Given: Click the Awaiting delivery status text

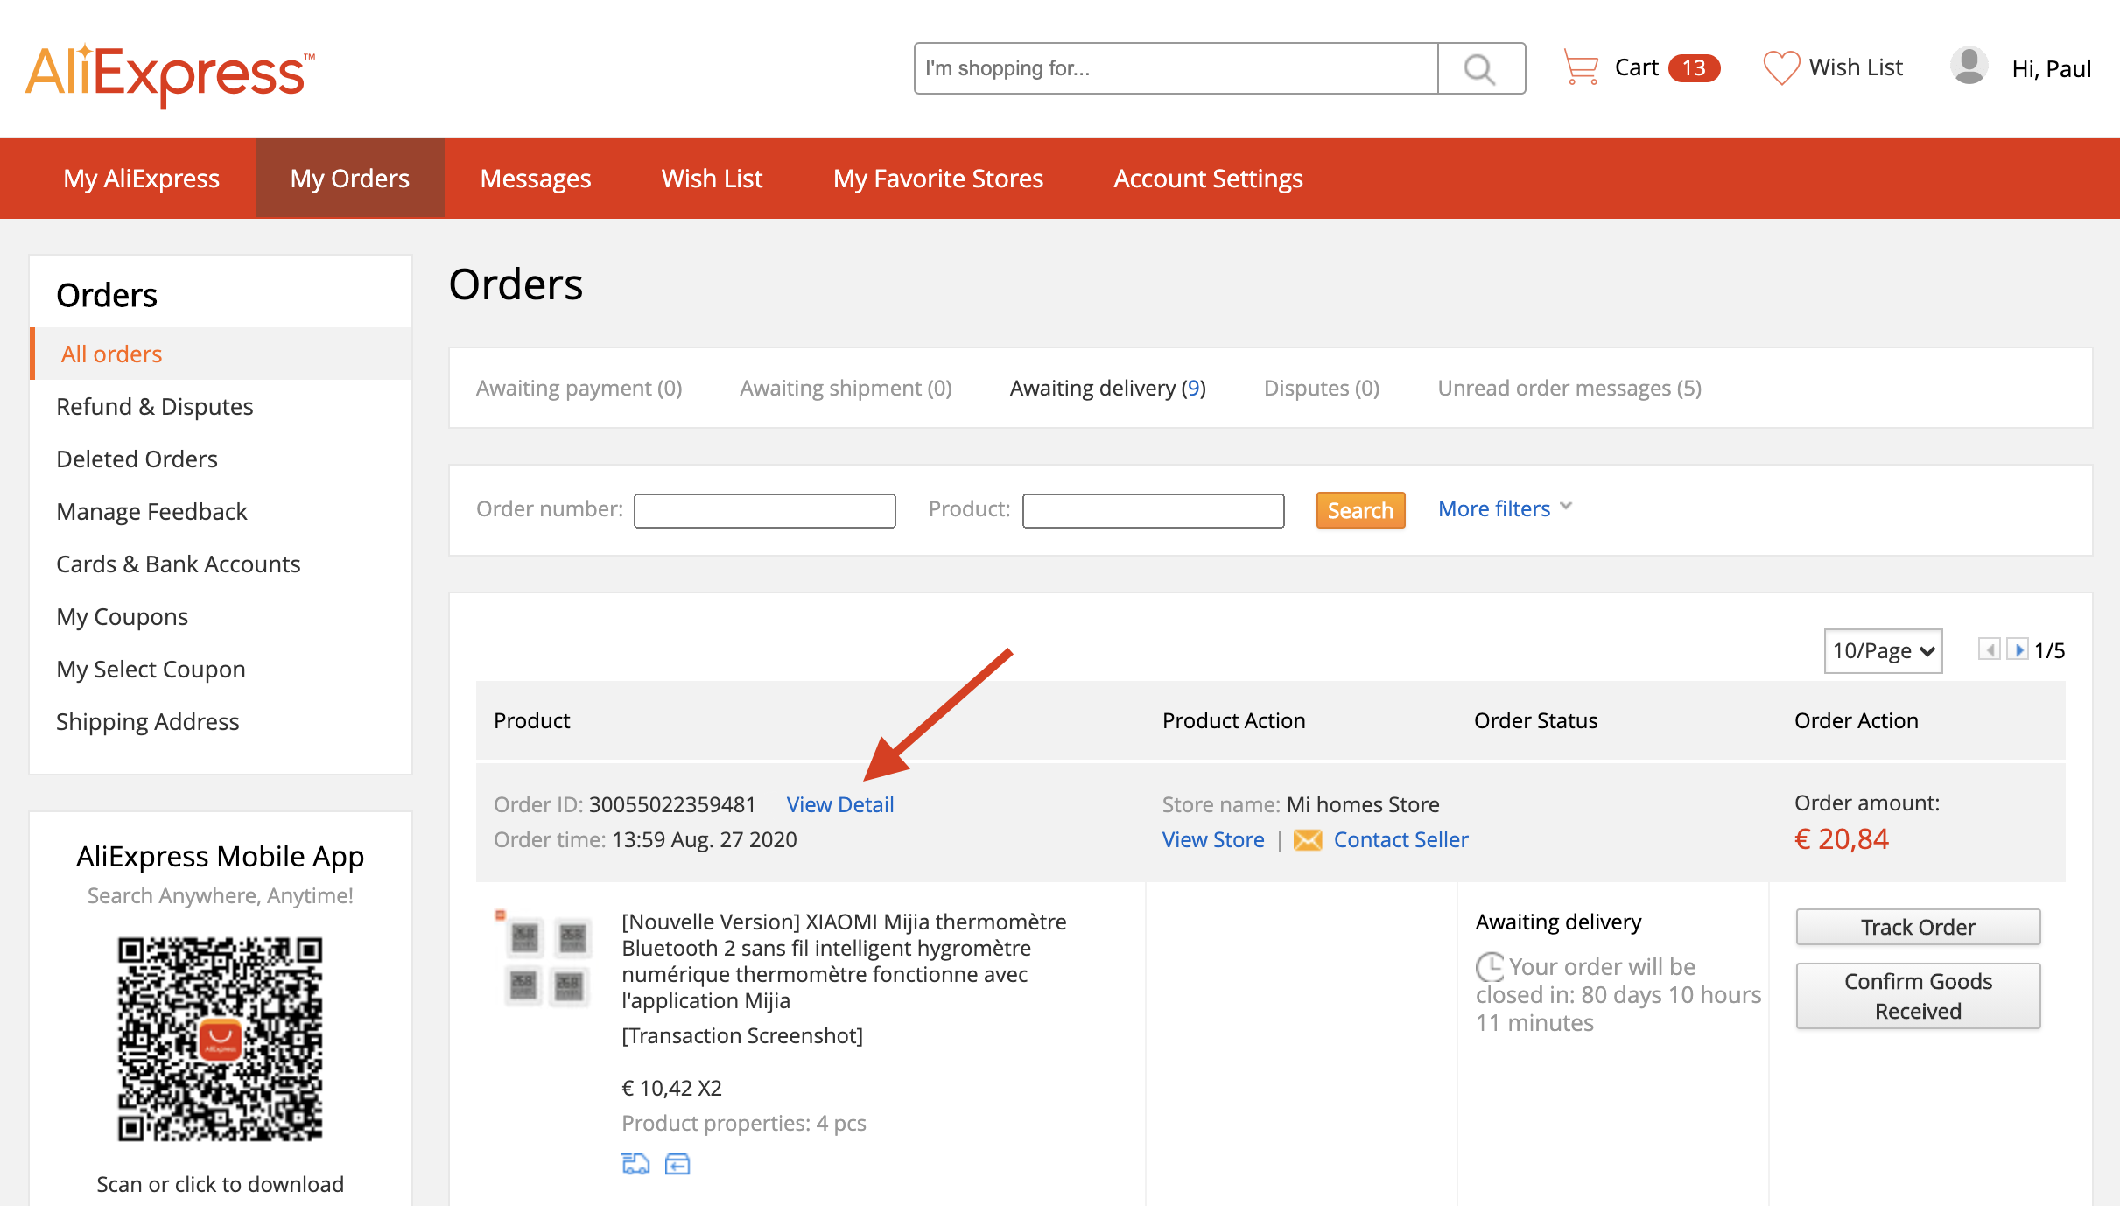Looking at the screenshot, I should (x=1559, y=922).
